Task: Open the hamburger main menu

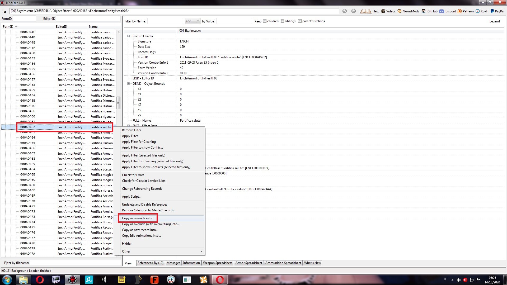Action: pyautogui.click(x=5, y=11)
